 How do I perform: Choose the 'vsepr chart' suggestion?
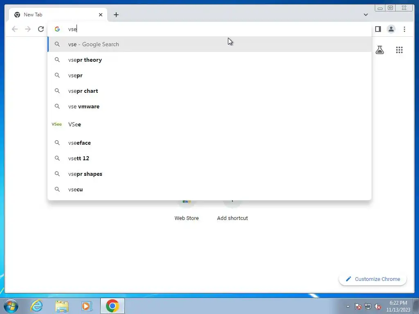[209, 91]
